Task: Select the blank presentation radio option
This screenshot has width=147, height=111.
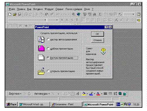Action: 48,58
